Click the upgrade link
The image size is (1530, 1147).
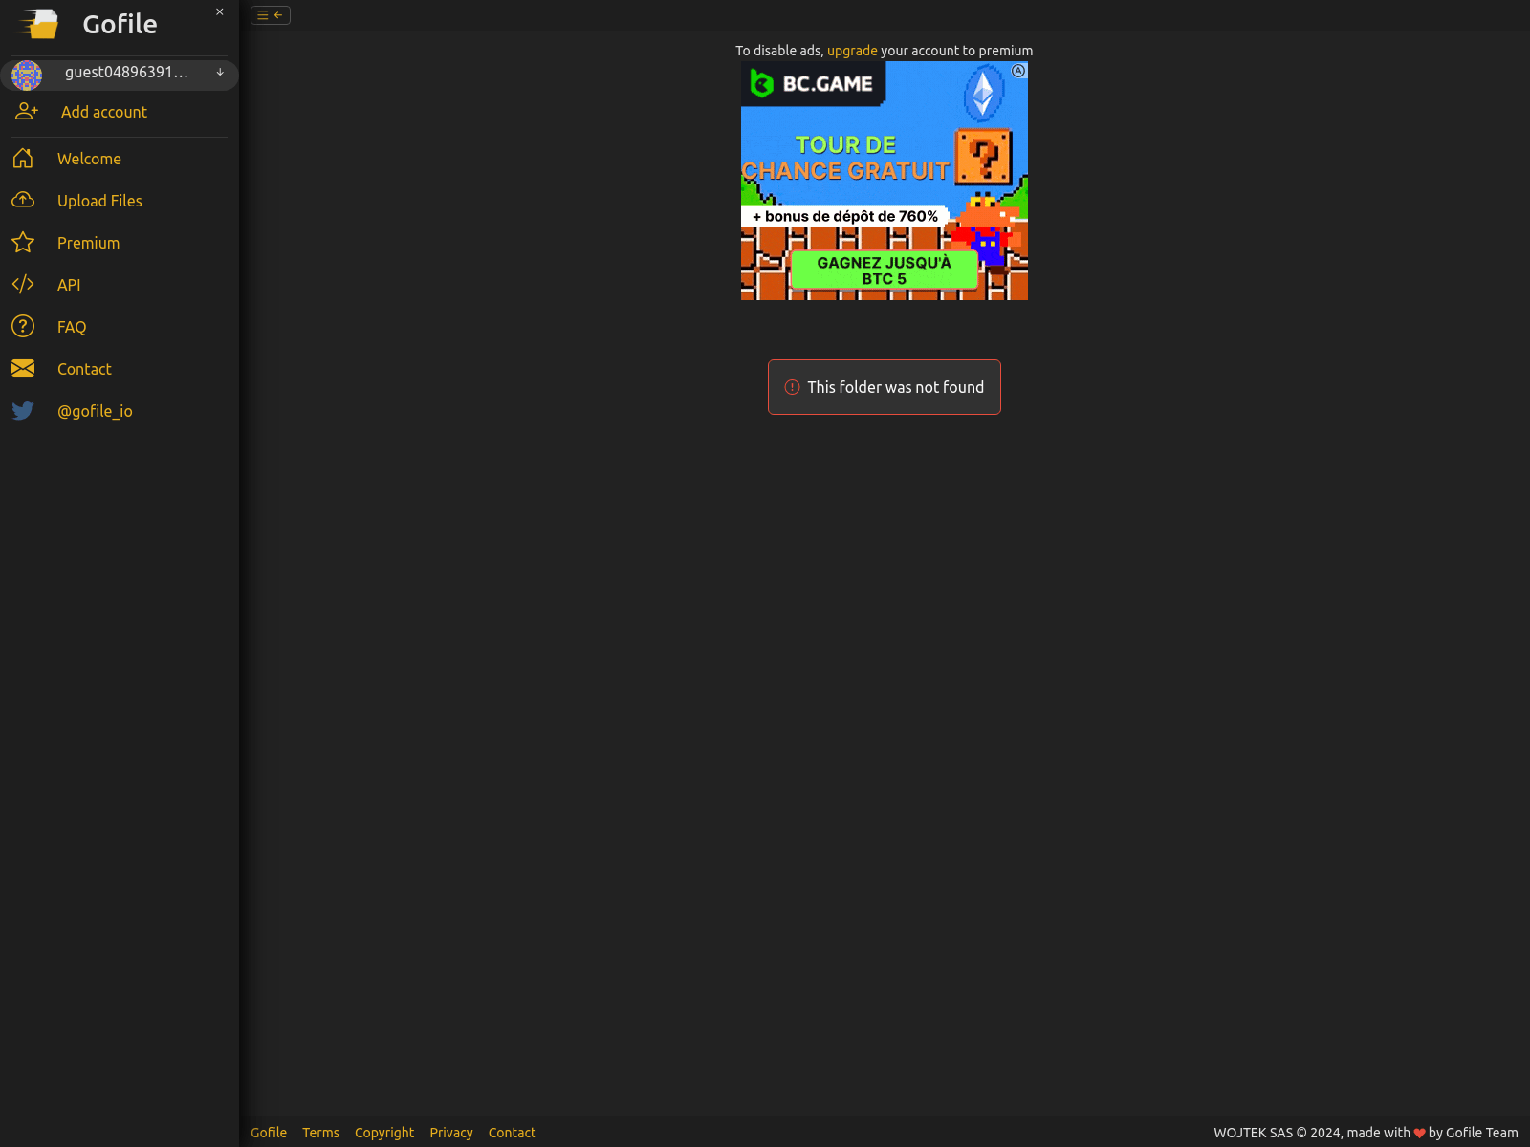[x=852, y=51]
